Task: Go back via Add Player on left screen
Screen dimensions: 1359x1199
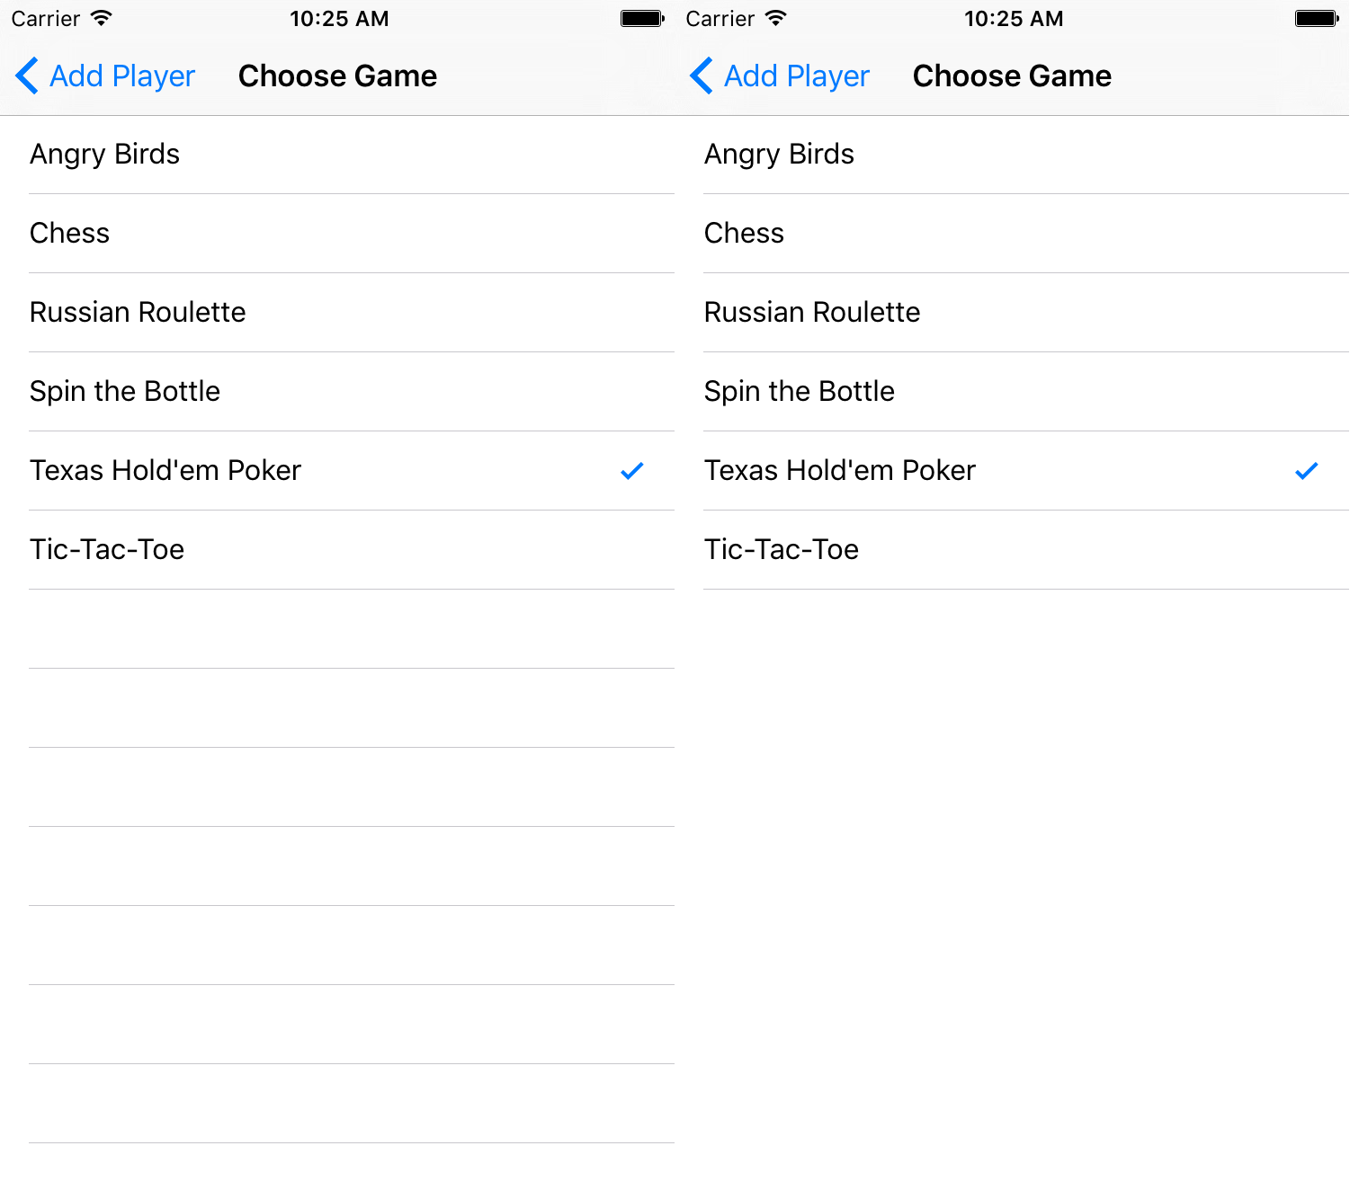Action: [x=122, y=76]
